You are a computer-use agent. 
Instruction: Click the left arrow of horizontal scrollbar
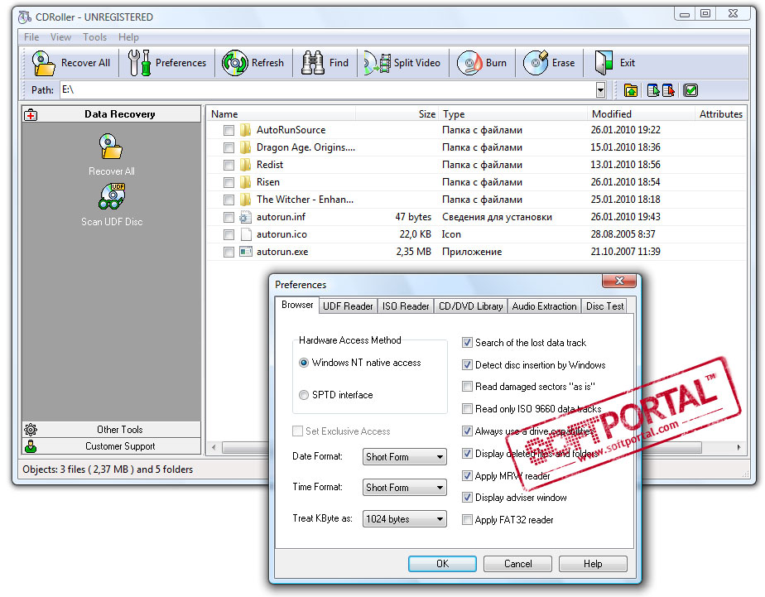(214, 447)
